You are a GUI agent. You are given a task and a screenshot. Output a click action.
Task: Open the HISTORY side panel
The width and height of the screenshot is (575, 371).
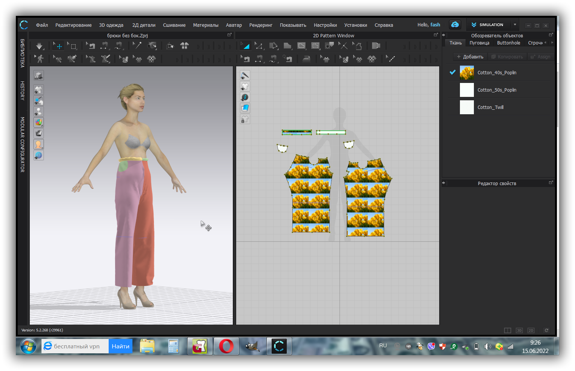click(23, 90)
